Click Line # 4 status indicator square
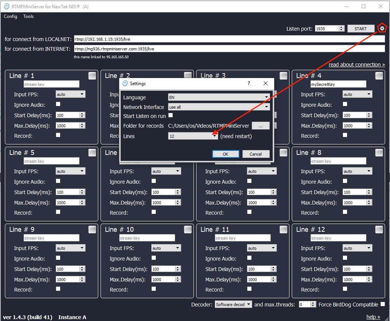 click(x=379, y=76)
